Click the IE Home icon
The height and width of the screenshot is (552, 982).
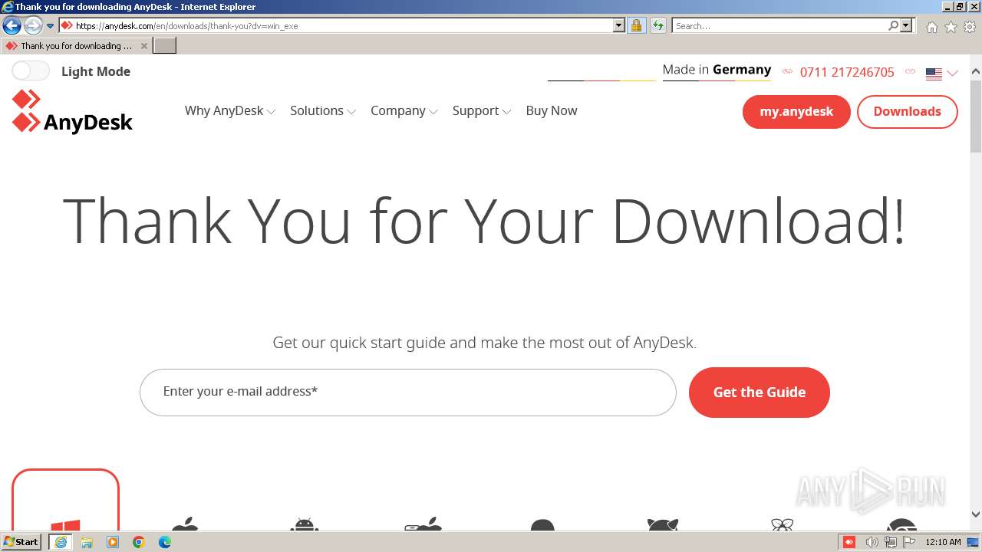pos(931,27)
